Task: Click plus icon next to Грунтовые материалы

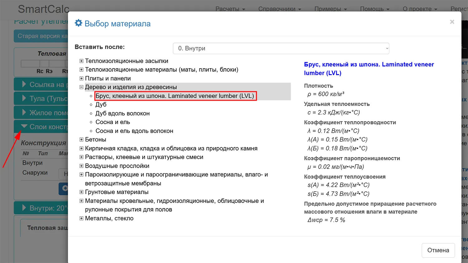Action: click(x=81, y=192)
